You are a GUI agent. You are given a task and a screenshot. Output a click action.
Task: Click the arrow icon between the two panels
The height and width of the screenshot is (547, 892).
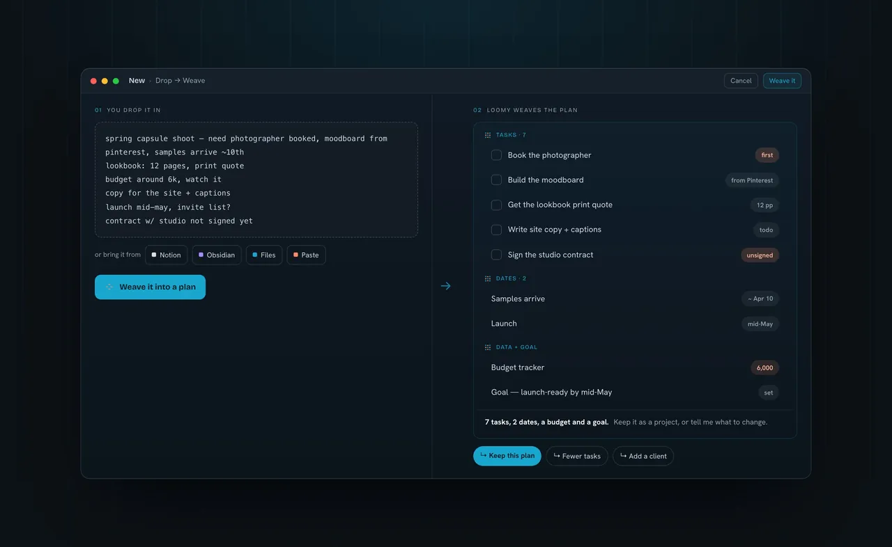[446, 286]
